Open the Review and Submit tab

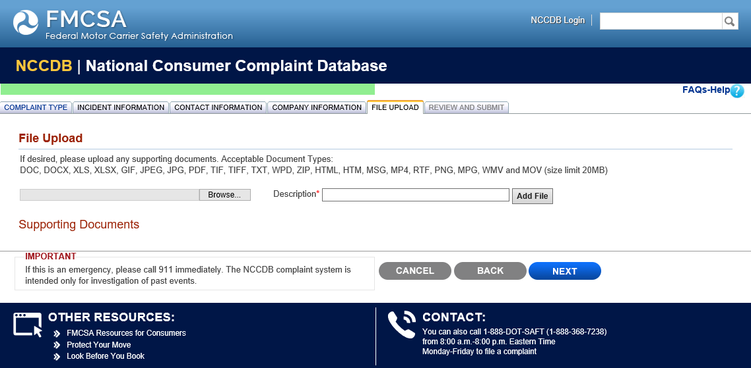point(466,107)
